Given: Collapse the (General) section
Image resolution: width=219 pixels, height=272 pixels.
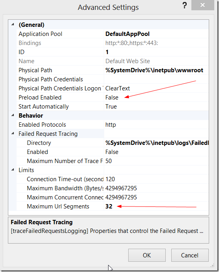Looking at the screenshot, I should pos(13,24).
